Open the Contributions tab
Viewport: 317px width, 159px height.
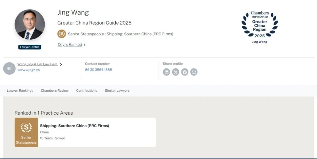click(x=87, y=91)
